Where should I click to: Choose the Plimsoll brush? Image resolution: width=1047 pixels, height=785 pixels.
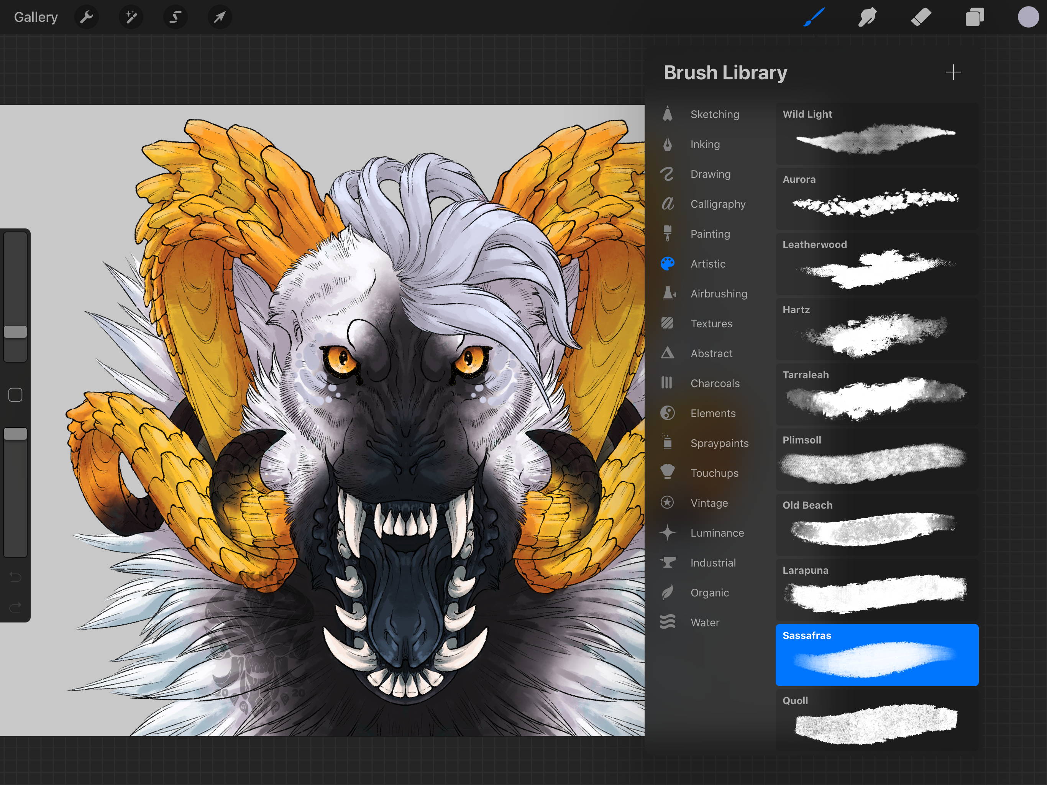tap(876, 460)
